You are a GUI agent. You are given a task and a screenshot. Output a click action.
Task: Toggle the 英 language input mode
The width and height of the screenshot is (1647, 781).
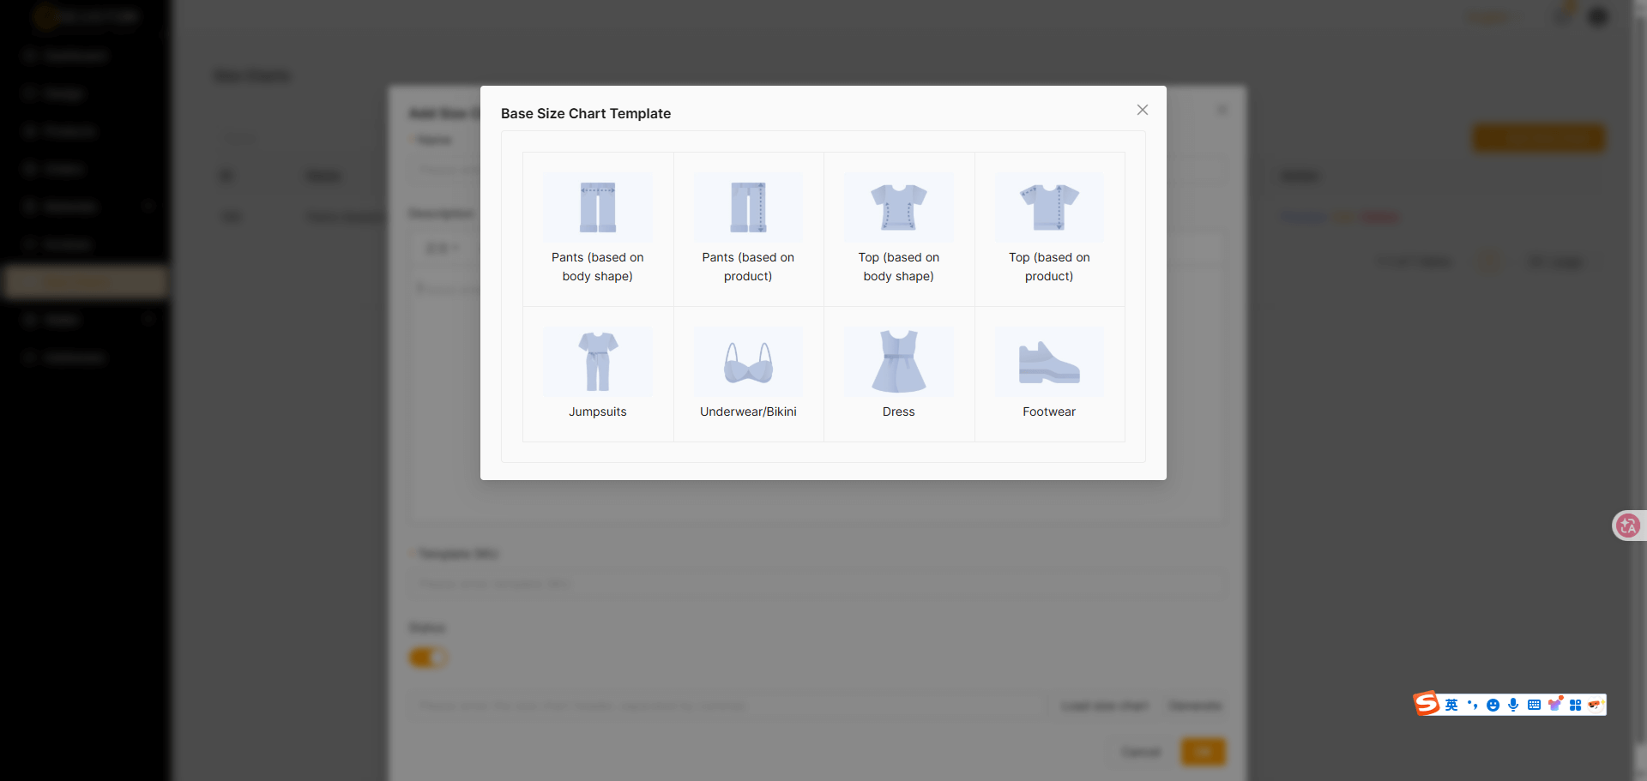pyautogui.click(x=1451, y=705)
